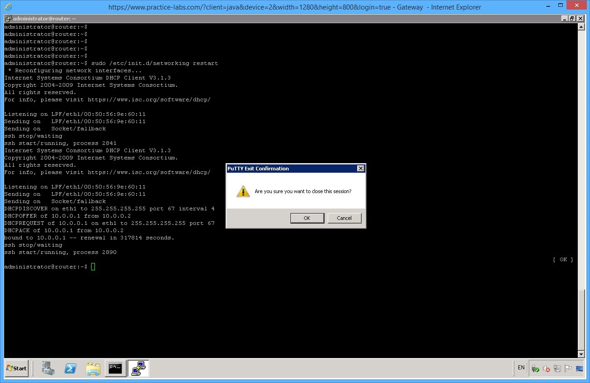This screenshot has height=383, width=590.
Task: Select the PuTTY taskbar button
Action: tap(138, 368)
